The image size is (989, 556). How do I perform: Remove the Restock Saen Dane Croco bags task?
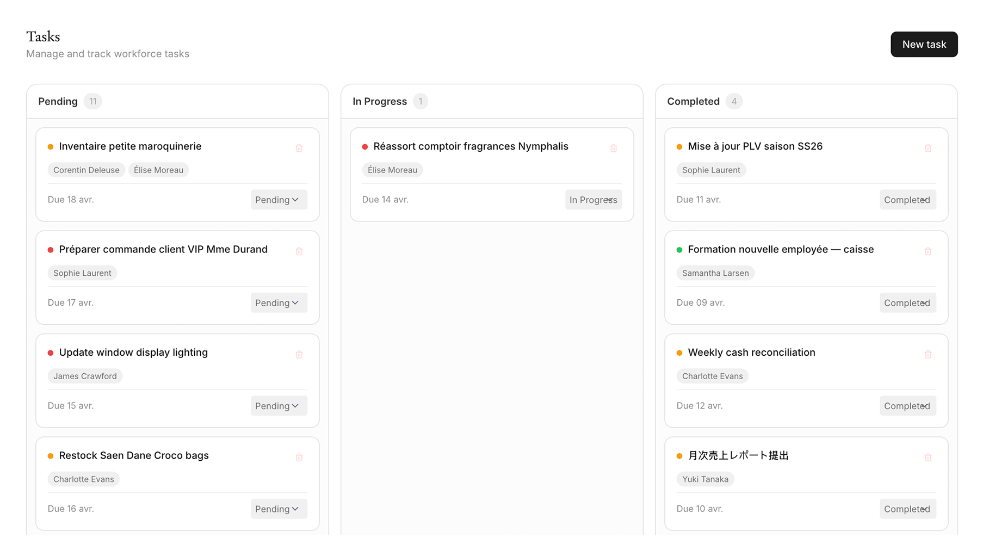299,457
